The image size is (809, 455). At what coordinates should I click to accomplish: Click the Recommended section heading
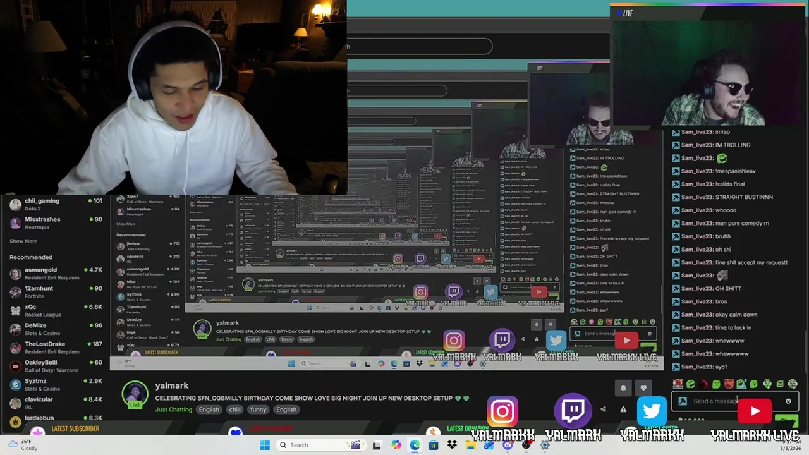click(31, 257)
